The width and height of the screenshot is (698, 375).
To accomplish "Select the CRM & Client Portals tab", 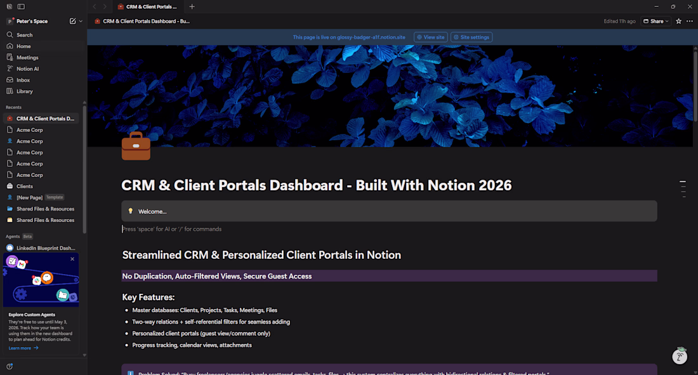I will click(148, 7).
